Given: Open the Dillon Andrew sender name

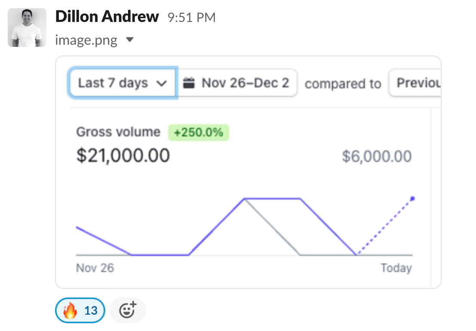Looking at the screenshot, I should [x=107, y=17].
